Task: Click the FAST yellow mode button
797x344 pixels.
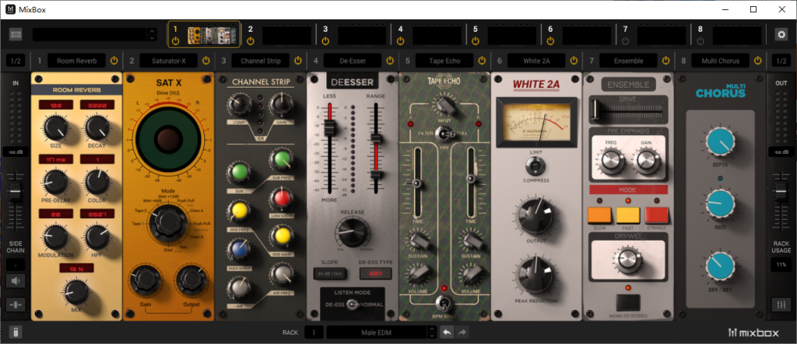Action: [x=628, y=216]
